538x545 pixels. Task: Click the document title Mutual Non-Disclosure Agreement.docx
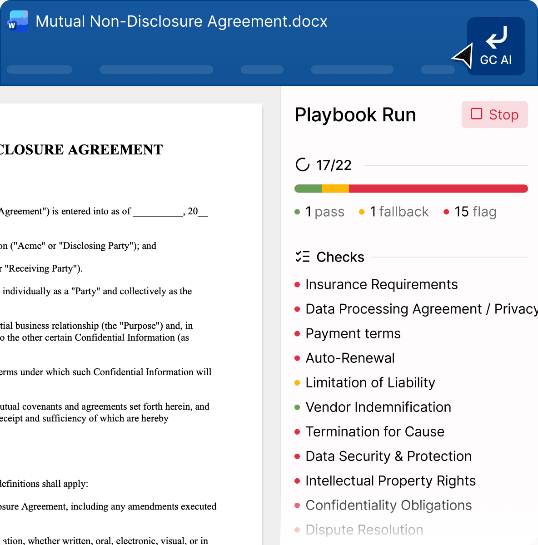click(x=181, y=21)
